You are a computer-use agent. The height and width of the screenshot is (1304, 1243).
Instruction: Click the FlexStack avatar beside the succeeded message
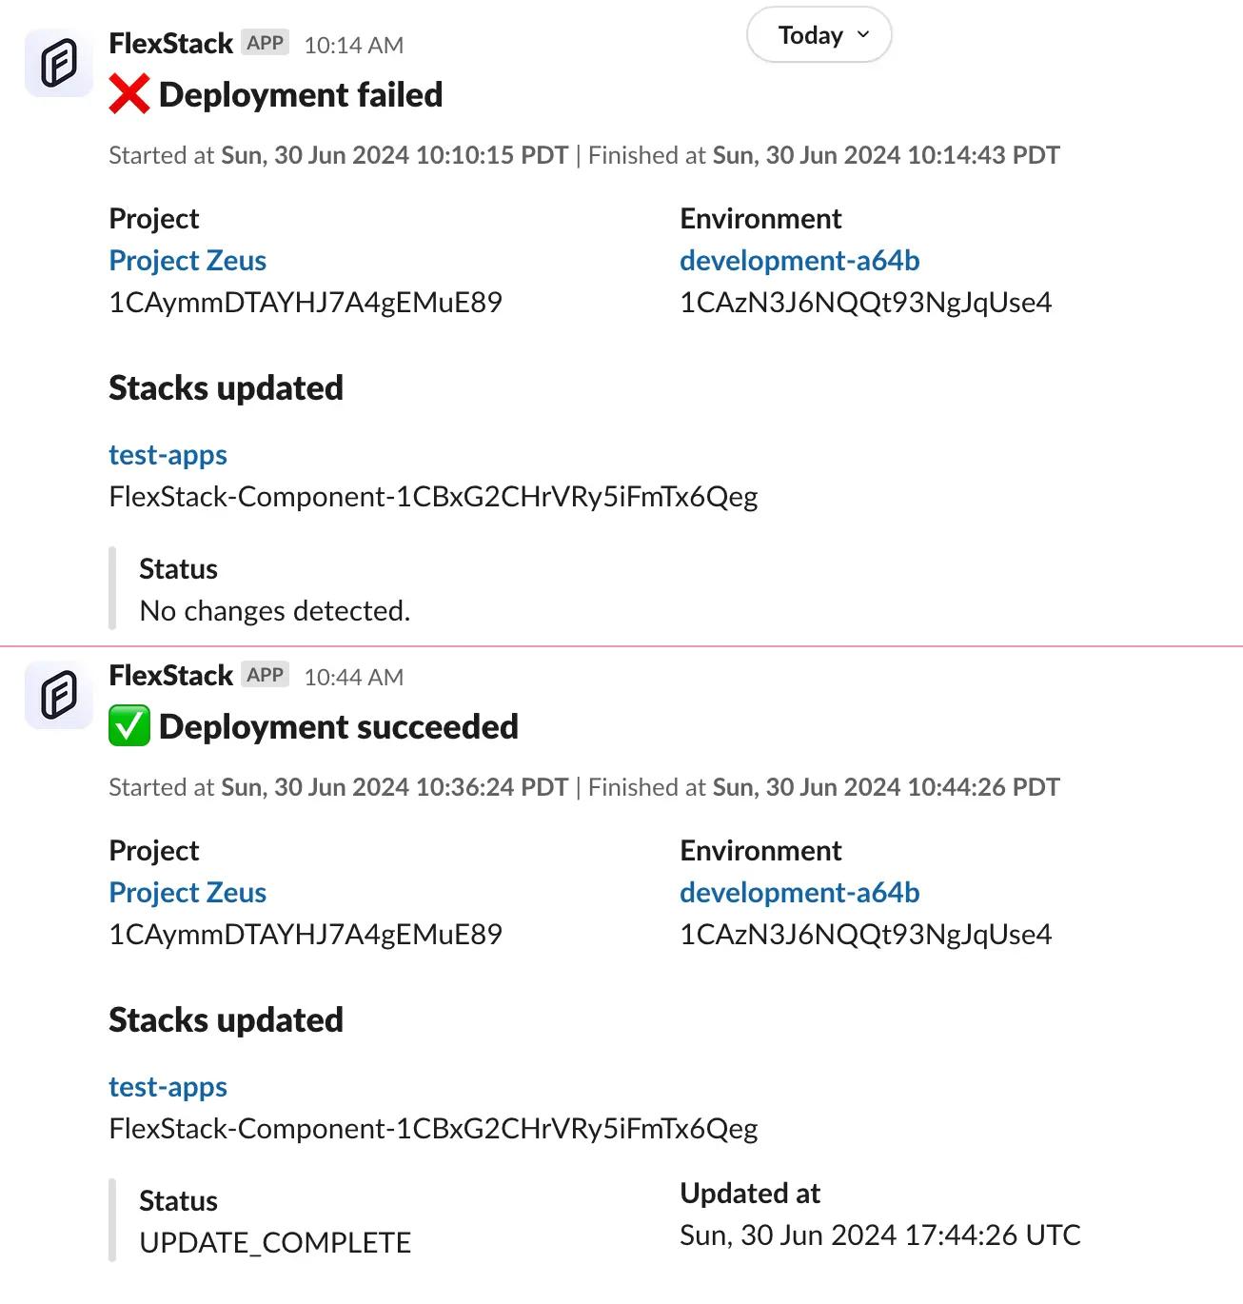[58, 696]
